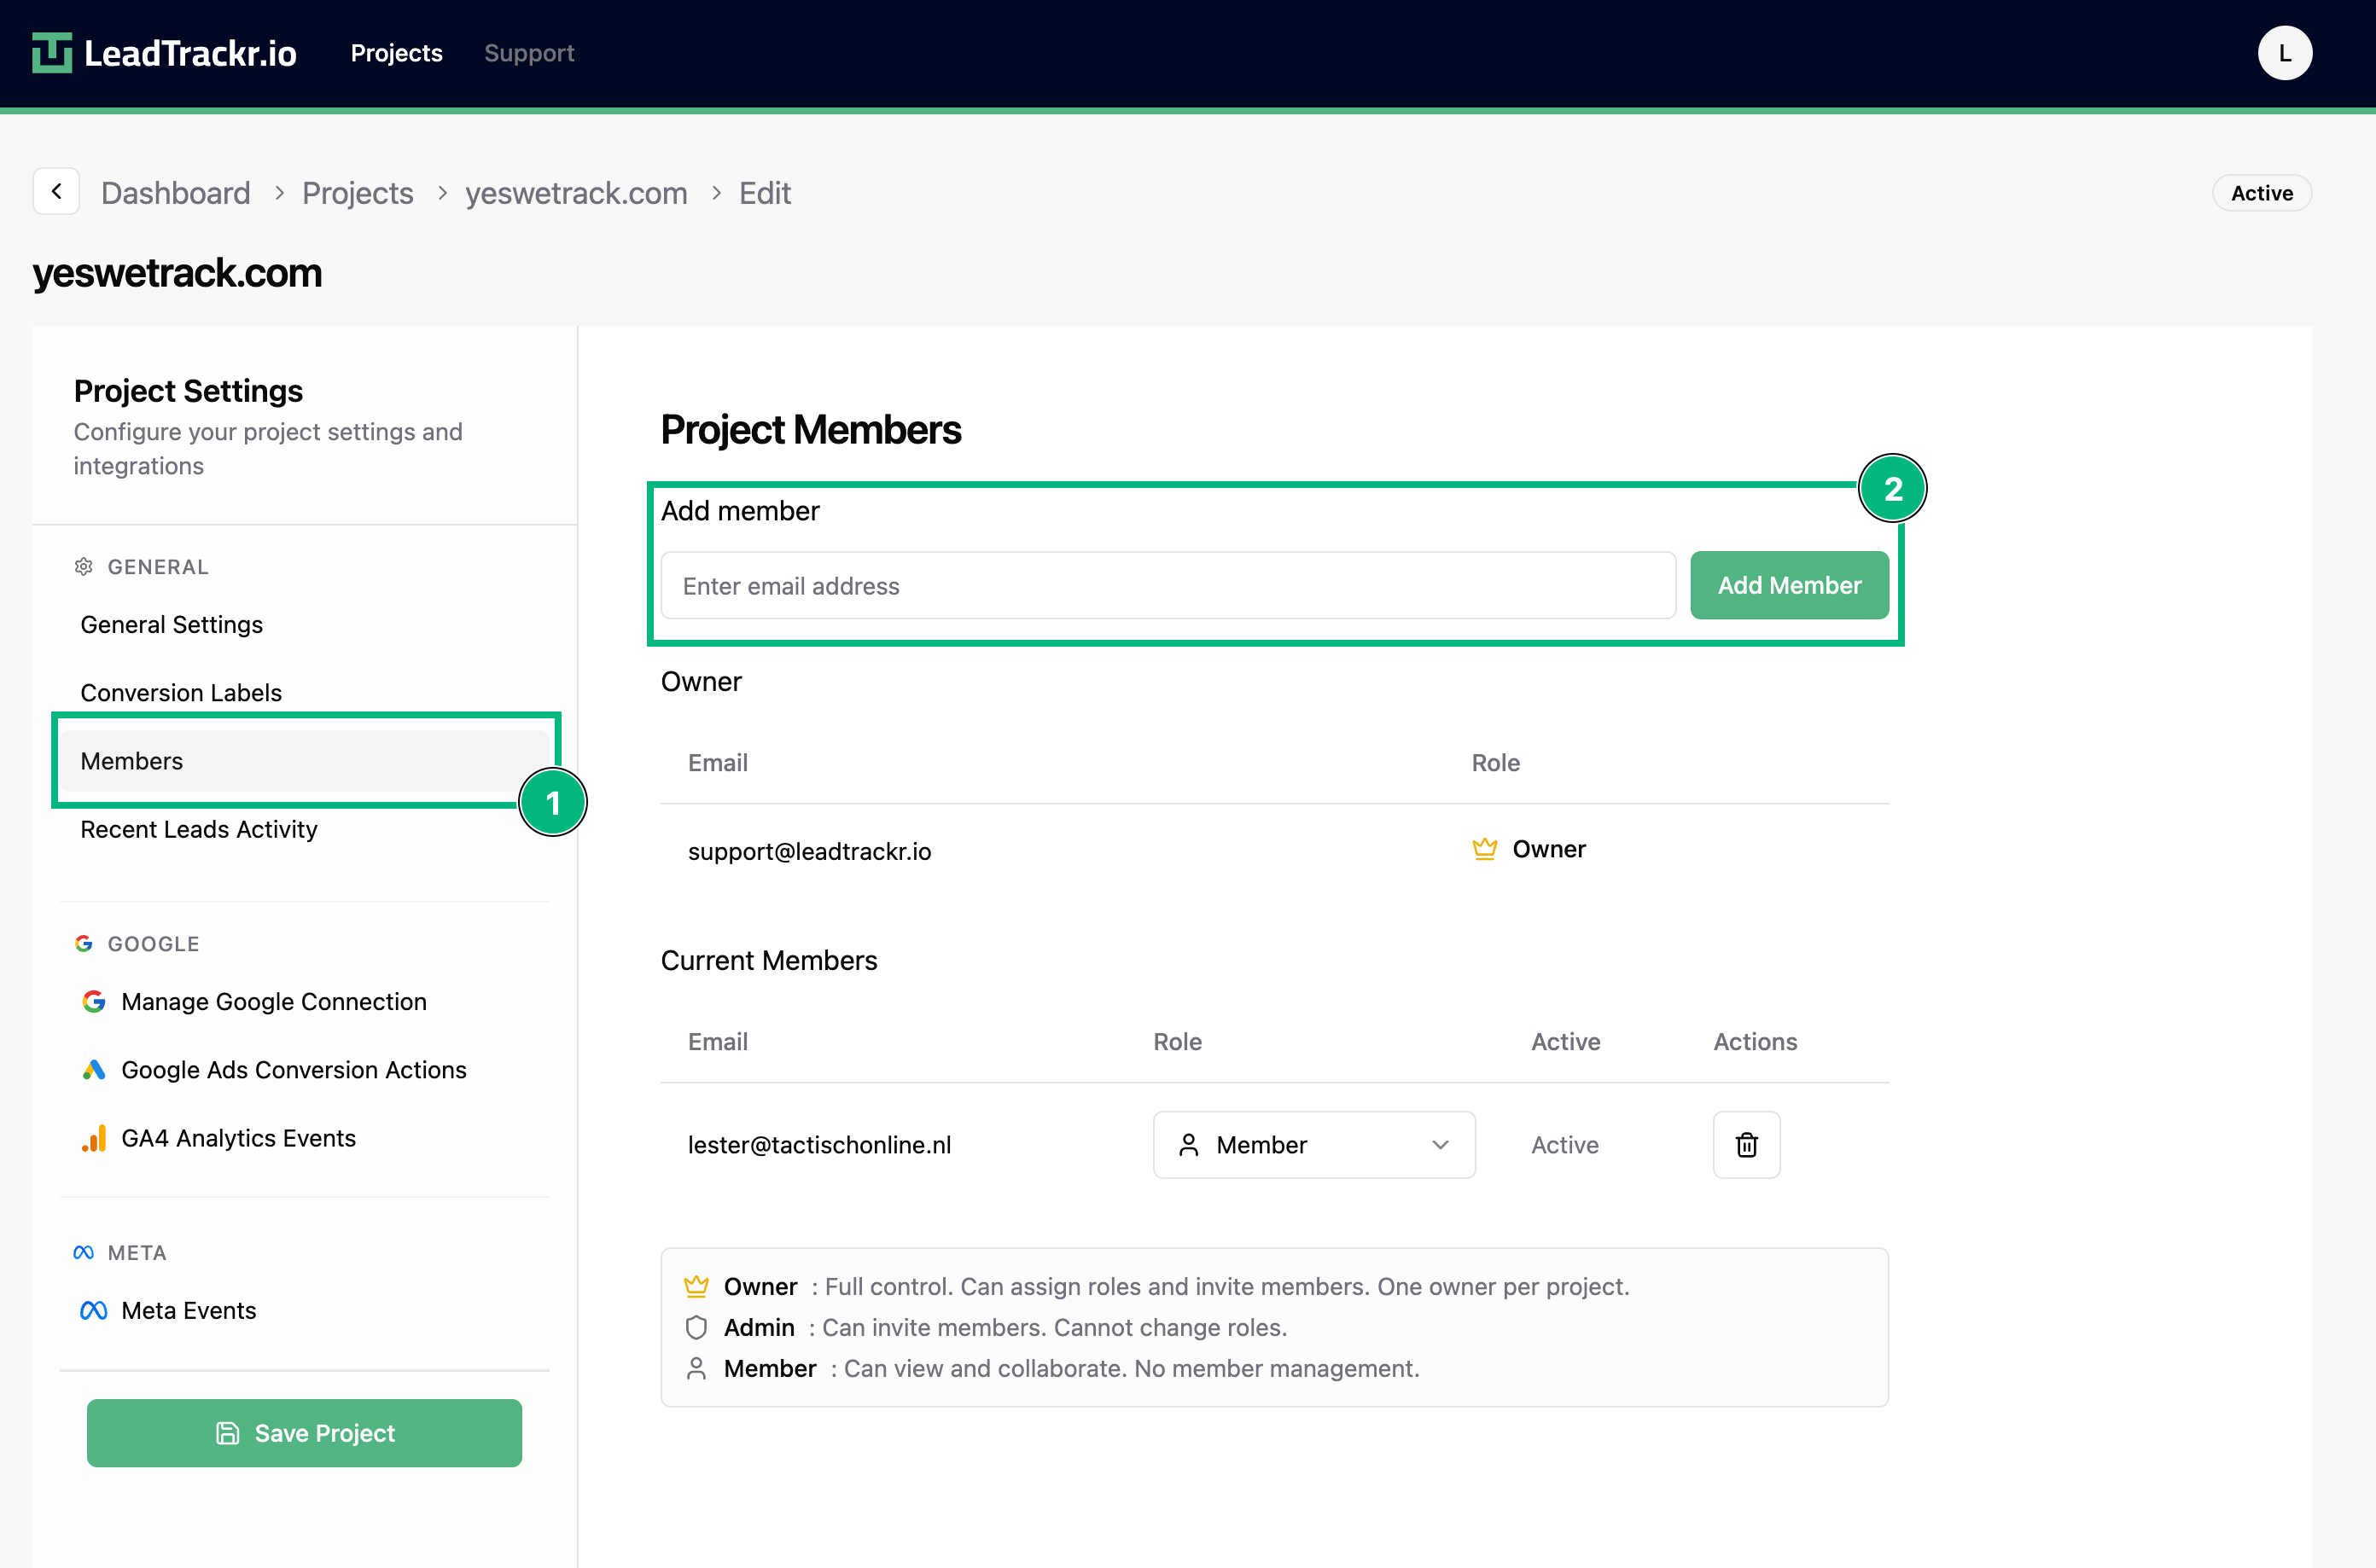This screenshot has width=2376, height=1568.
Task: Click the crown icon next to Owner role
Action: pyautogui.click(x=1486, y=848)
